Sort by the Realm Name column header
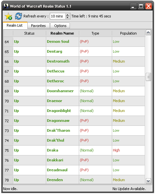The height and width of the screenshot is (194, 155). [x=62, y=33]
